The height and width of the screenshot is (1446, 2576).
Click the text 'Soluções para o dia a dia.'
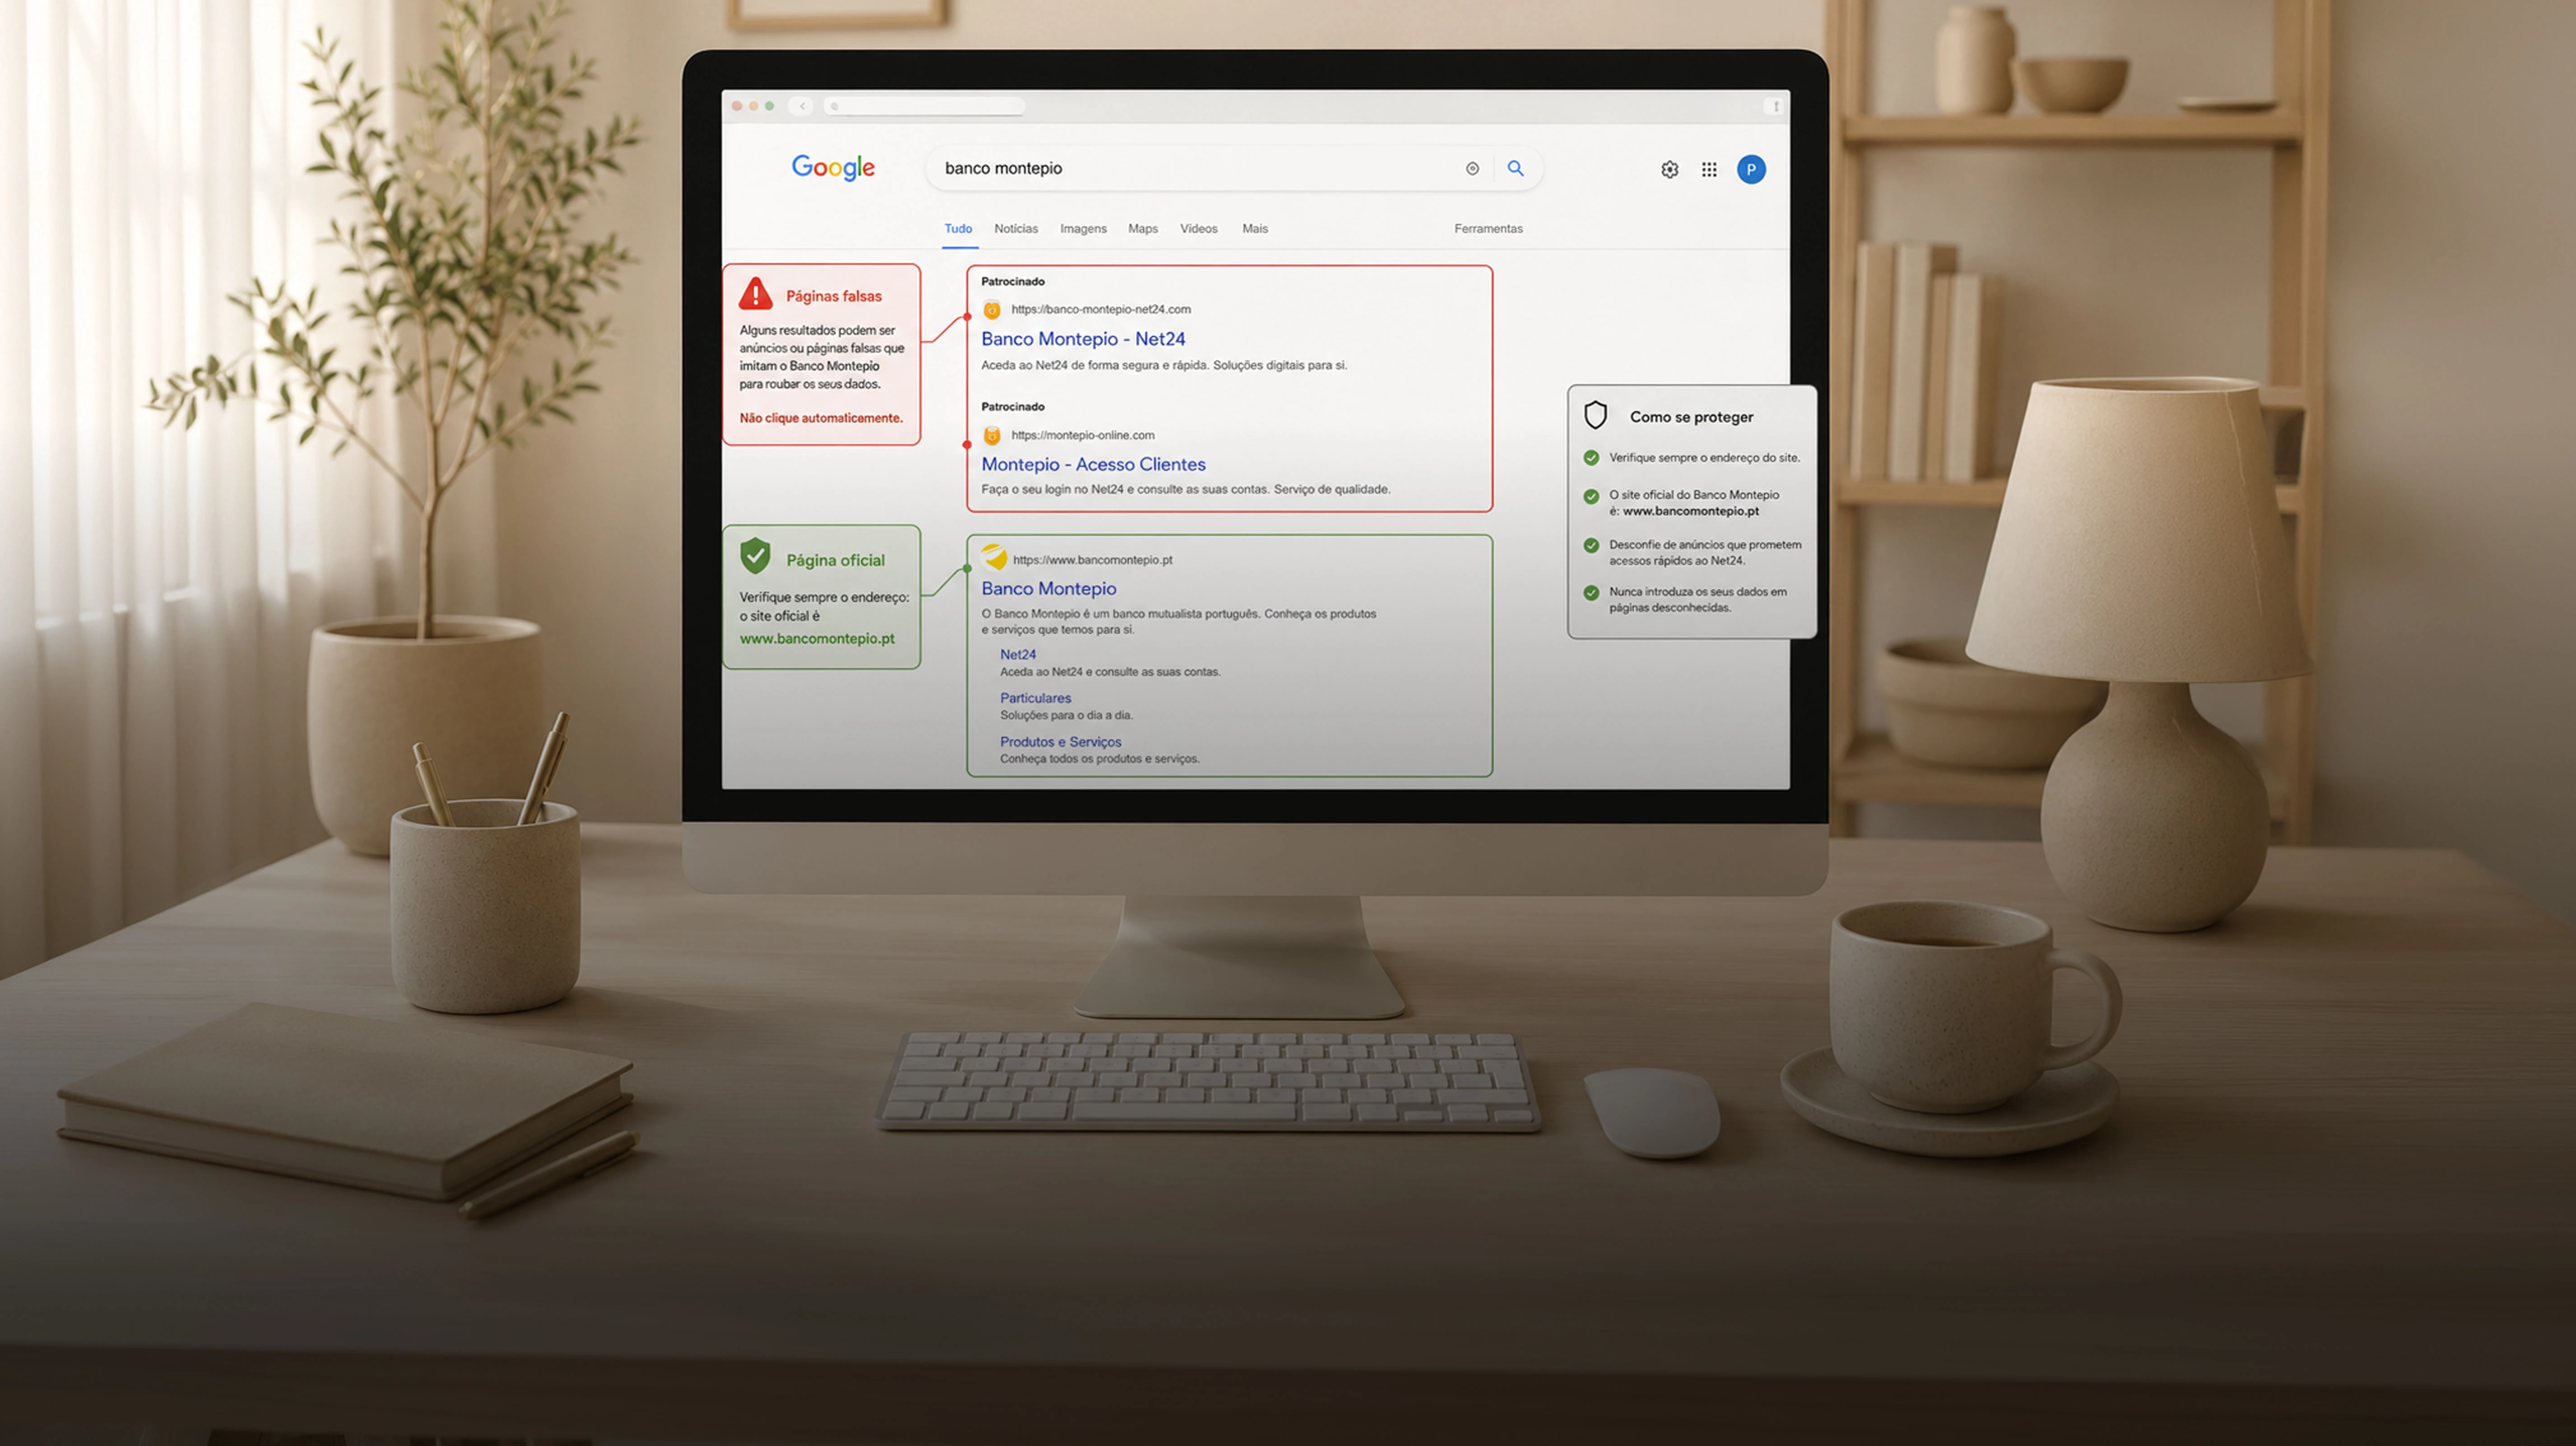pos(1066,715)
